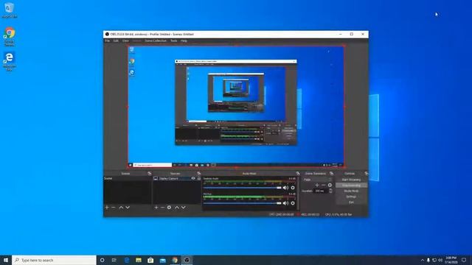Open Settings from the Controls panel
The image size is (472, 265).
pyautogui.click(x=351, y=197)
